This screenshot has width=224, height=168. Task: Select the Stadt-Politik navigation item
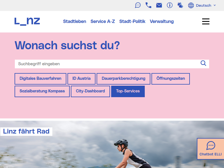[x=132, y=22]
